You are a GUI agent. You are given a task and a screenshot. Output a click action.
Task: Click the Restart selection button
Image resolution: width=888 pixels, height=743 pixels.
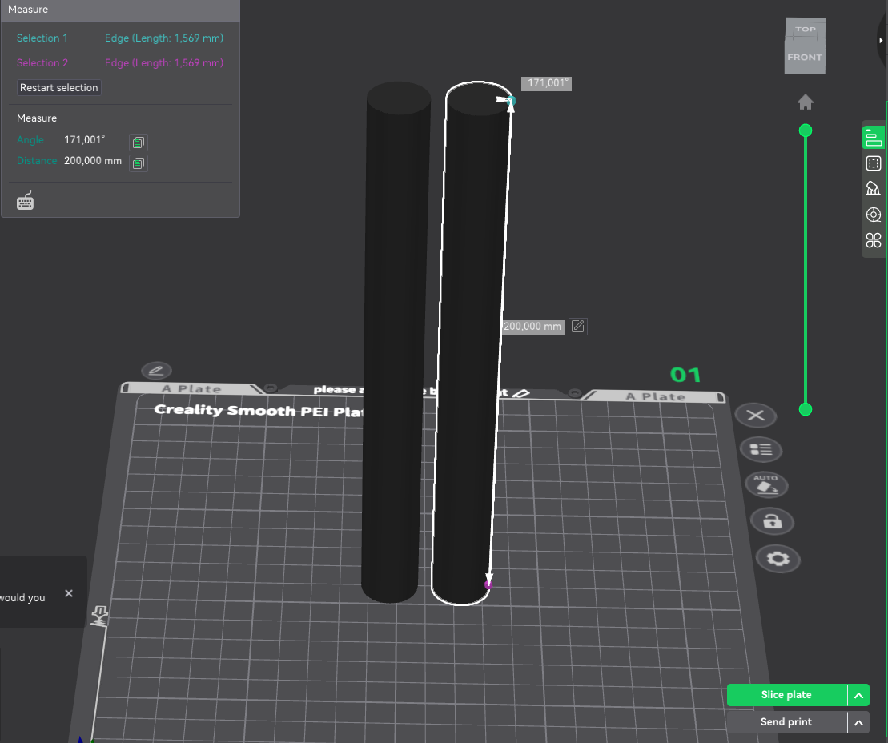(59, 88)
